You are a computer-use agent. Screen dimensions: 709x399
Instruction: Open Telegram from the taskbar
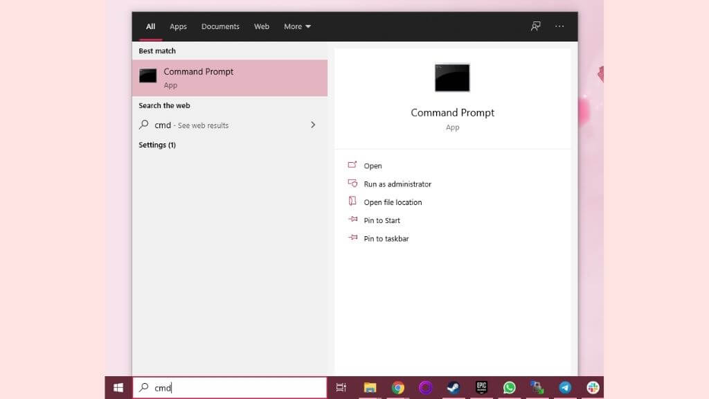click(x=565, y=388)
